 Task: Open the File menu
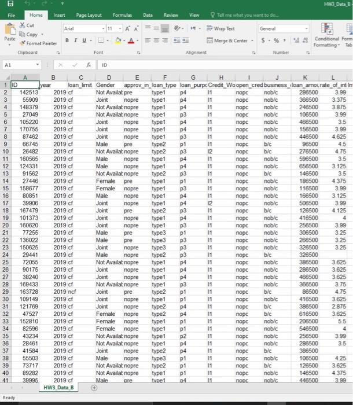tap(12, 15)
